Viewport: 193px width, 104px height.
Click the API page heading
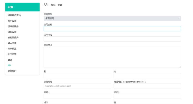point(46,5)
